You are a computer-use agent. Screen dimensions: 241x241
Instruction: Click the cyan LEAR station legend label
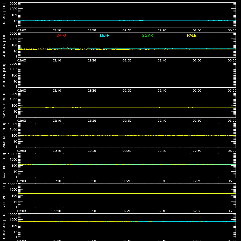105,35
